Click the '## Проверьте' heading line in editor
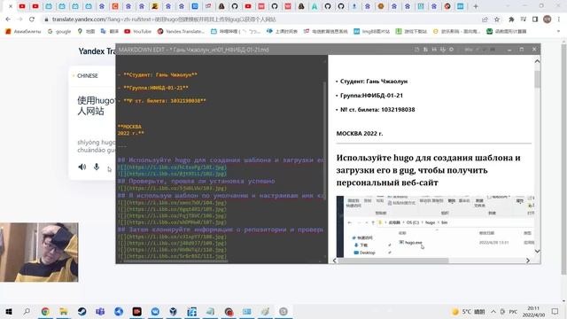Viewport: 567px width, 319px height. [197, 181]
